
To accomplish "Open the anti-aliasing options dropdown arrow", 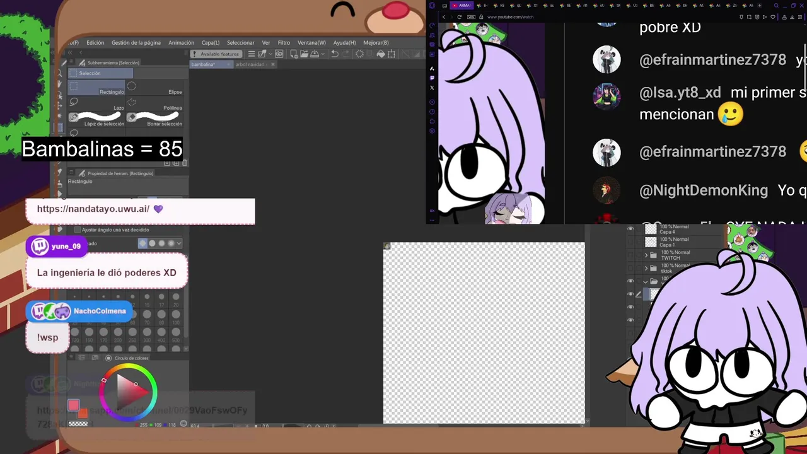I will [x=179, y=243].
